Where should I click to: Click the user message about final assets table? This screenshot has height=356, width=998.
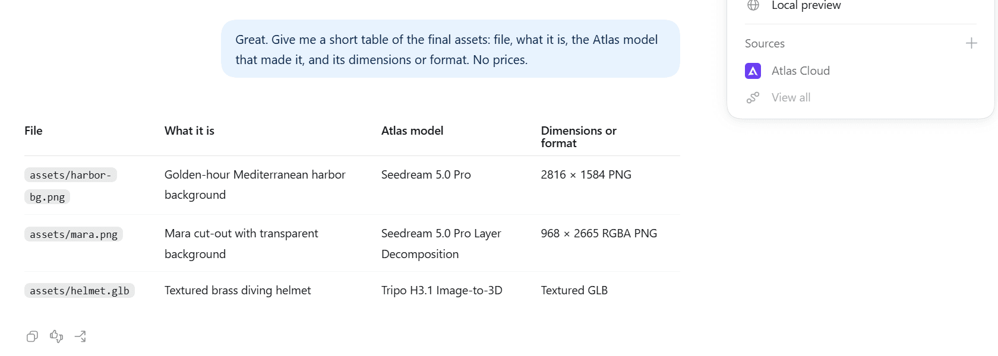tap(450, 49)
